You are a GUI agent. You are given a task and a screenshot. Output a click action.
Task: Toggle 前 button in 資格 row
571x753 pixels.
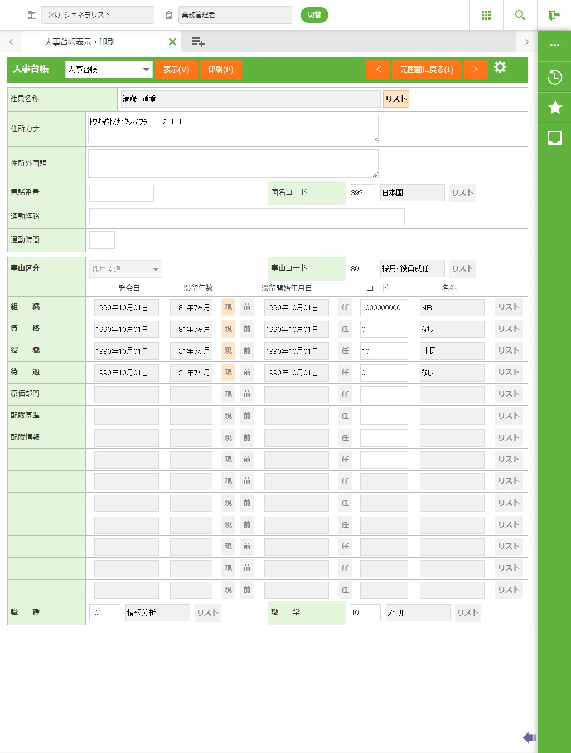point(246,329)
